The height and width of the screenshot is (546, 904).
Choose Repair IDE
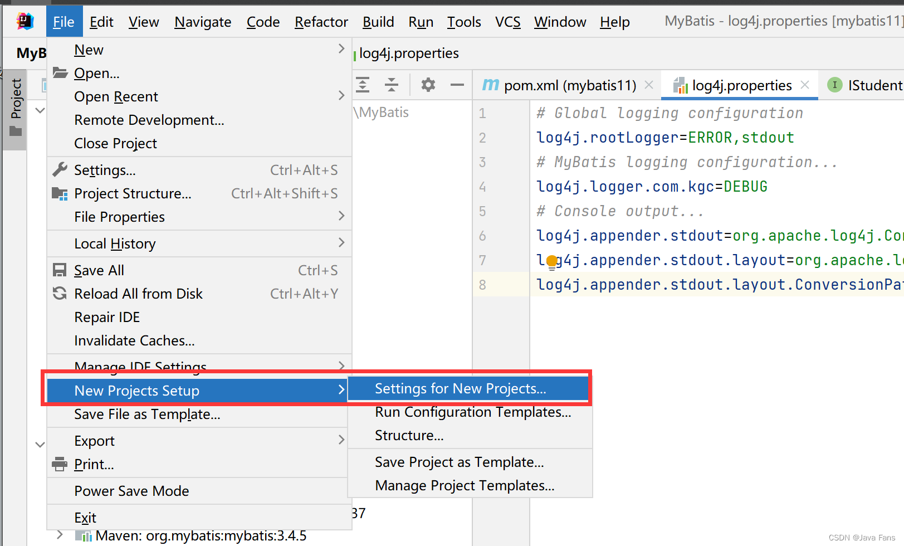199,317
